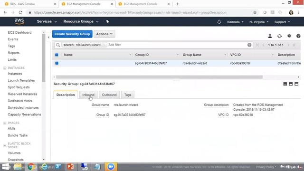304x171 pixels.
Task: Open the Support dropdown menu
Action: tap(282, 22)
